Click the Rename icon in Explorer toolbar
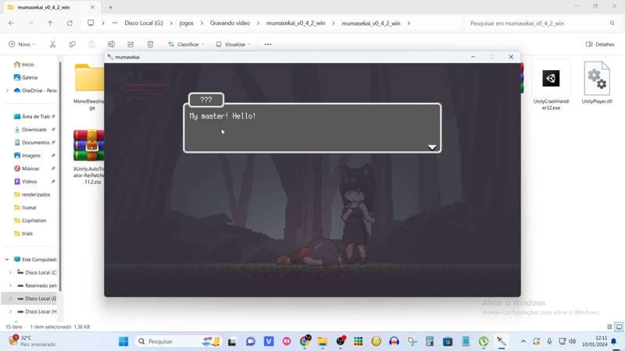625x351 pixels. pyautogui.click(x=111, y=44)
